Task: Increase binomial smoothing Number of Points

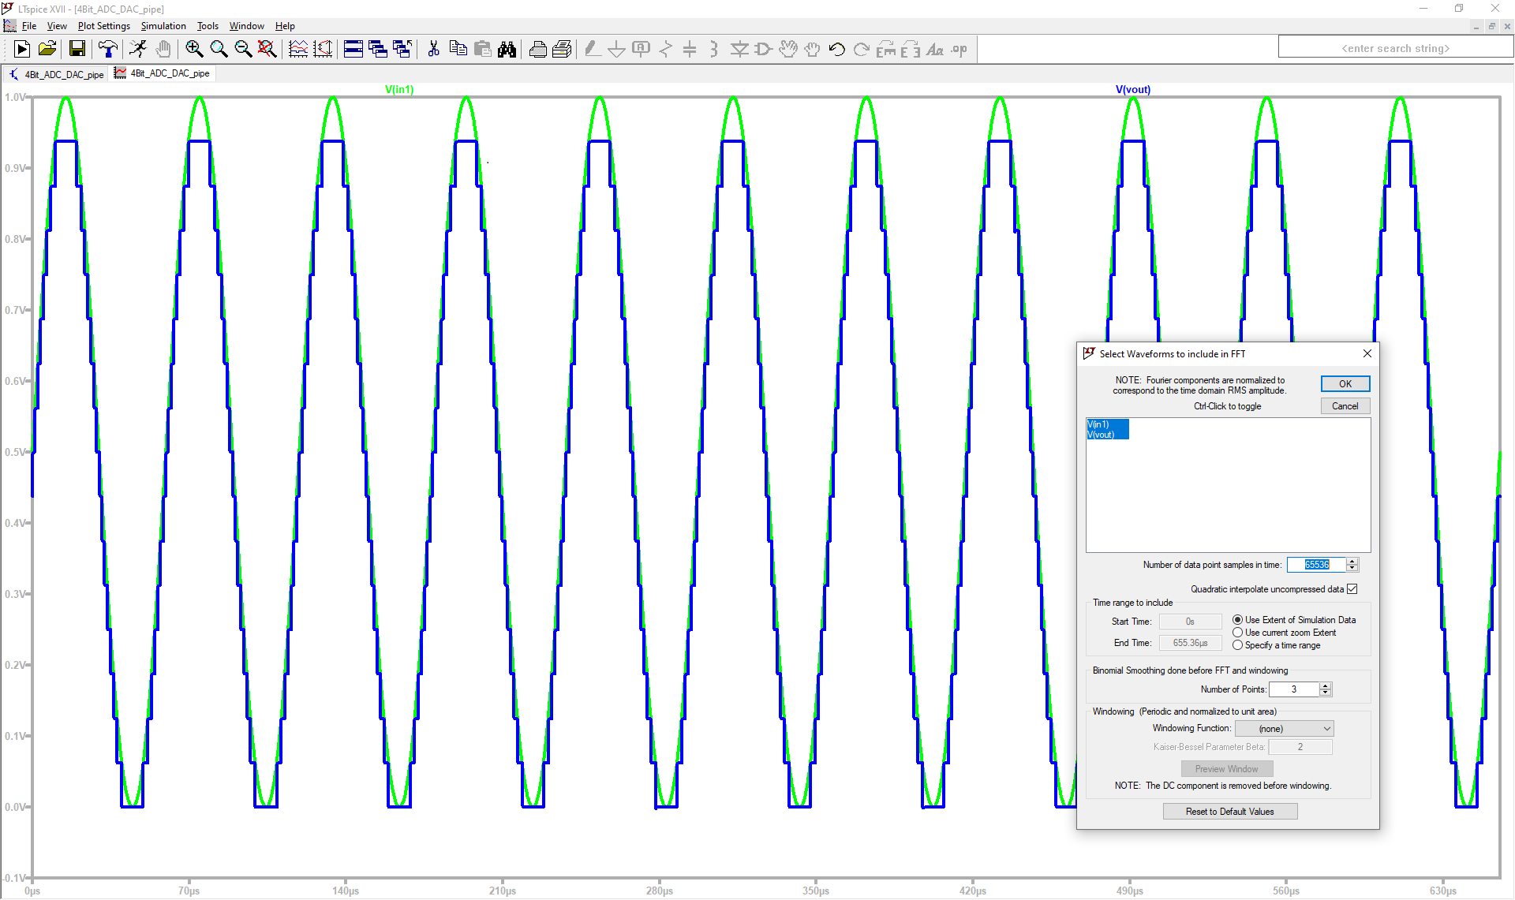Action: pos(1326,685)
